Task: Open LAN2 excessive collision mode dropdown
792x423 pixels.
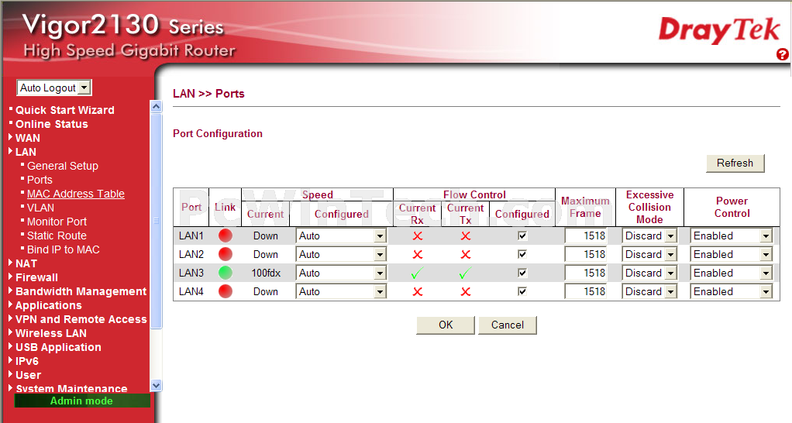Action: pos(649,254)
